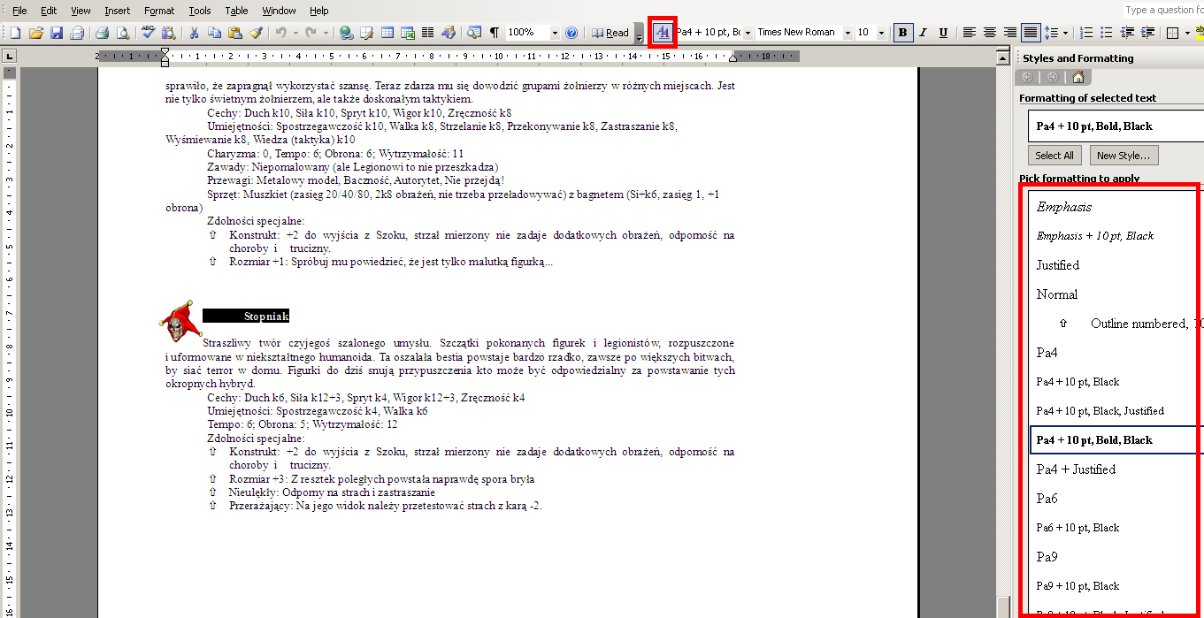Insert Table using toolbar icon
The image size is (1204, 618).
tap(387, 33)
